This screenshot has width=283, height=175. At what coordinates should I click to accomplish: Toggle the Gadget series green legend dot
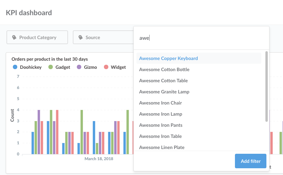click(50, 67)
